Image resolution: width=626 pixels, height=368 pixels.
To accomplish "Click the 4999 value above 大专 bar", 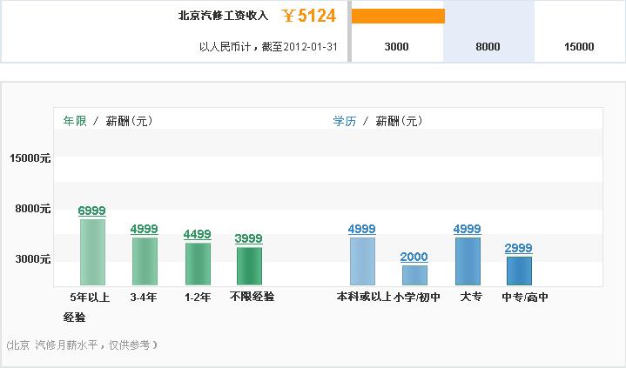I will point(467,229).
